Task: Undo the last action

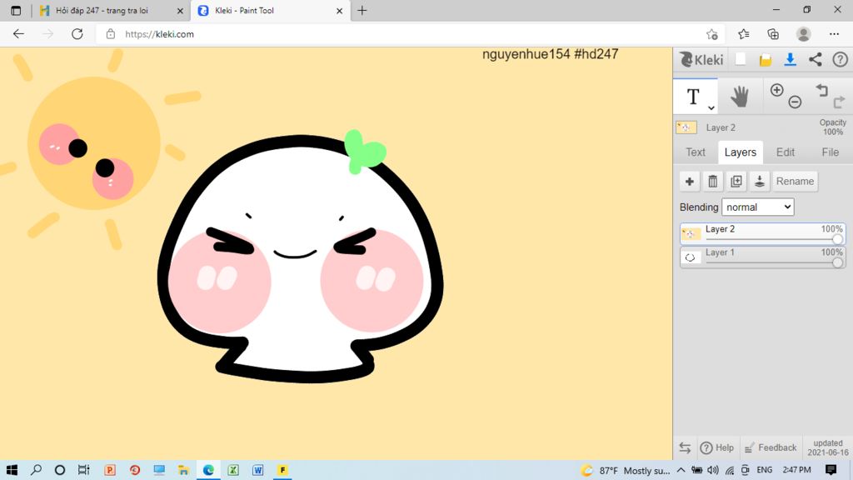Action: pyautogui.click(x=821, y=90)
